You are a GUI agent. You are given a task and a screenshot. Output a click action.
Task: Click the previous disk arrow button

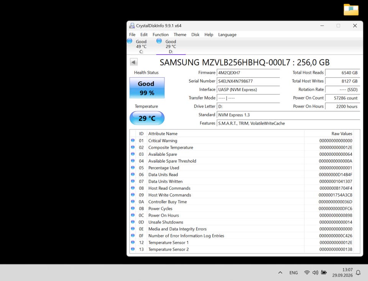tap(133, 62)
